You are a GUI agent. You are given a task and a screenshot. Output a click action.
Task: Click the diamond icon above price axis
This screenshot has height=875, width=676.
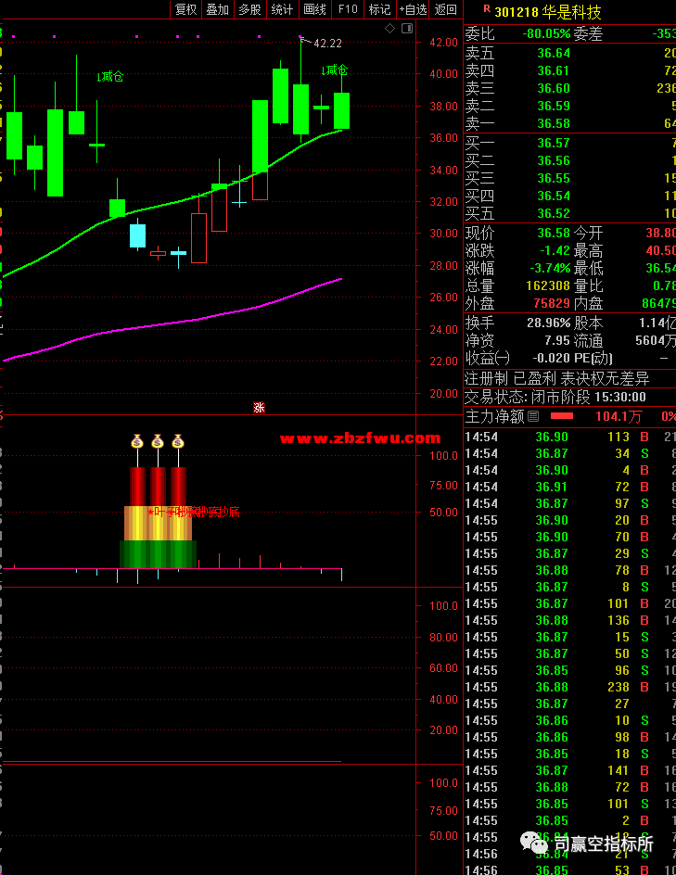click(390, 30)
